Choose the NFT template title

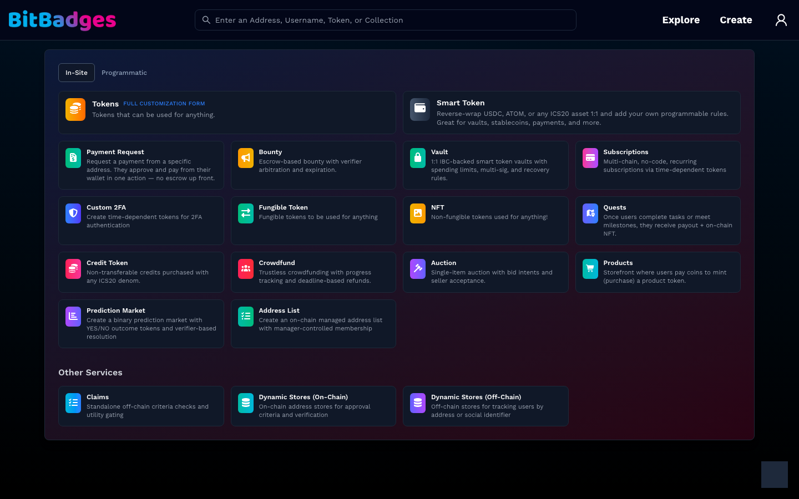click(438, 207)
